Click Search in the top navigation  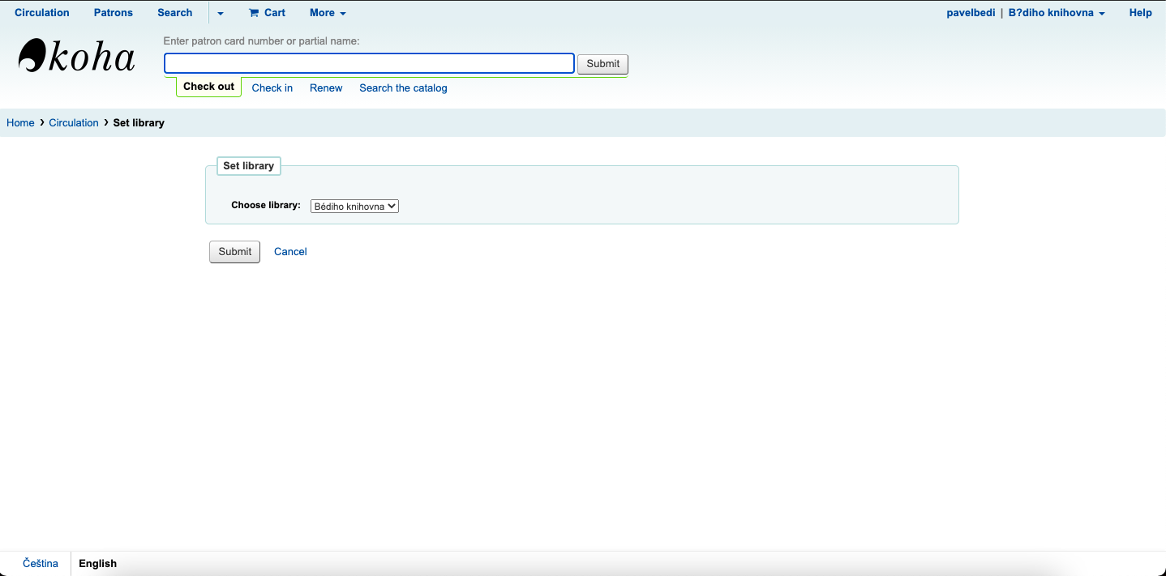click(x=174, y=13)
